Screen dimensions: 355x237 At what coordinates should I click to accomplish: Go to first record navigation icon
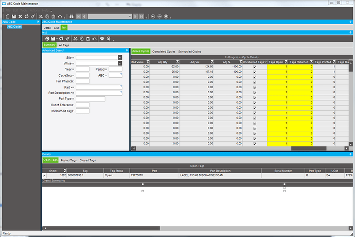tap(78, 16)
